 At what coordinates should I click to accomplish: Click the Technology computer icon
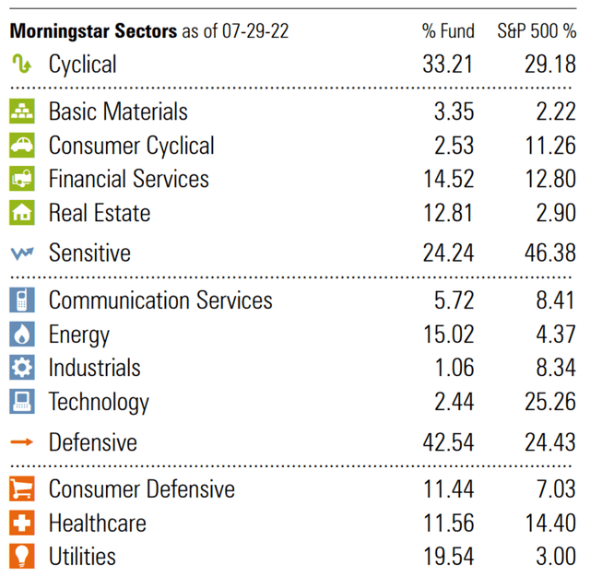pyautogui.click(x=22, y=402)
